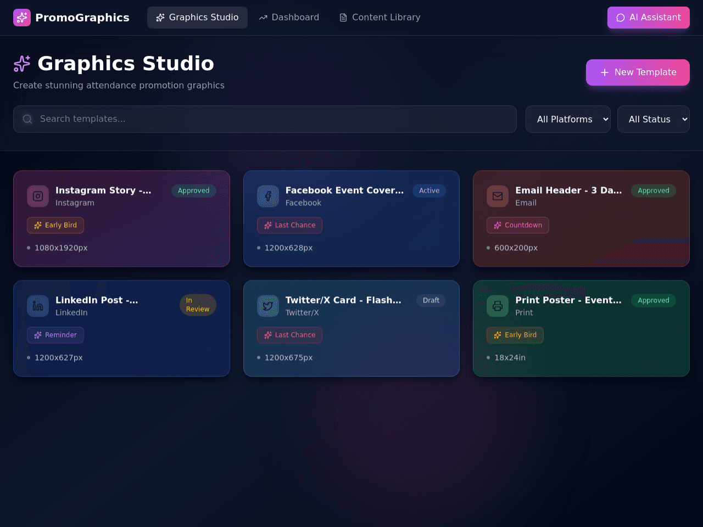Click the sparkle icon in the Graphics Studio tab
703x527 pixels.
coord(160,18)
